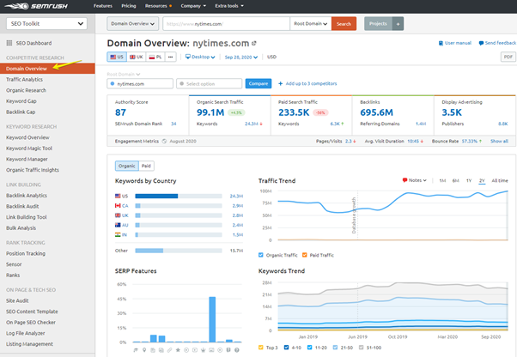Click Add up to 3 competitors link
This screenshot has width=517, height=357.
(x=311, y=83)
